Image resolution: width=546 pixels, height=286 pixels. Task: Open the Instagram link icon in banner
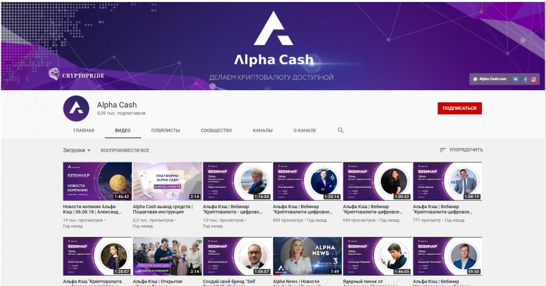click(534, 79)
